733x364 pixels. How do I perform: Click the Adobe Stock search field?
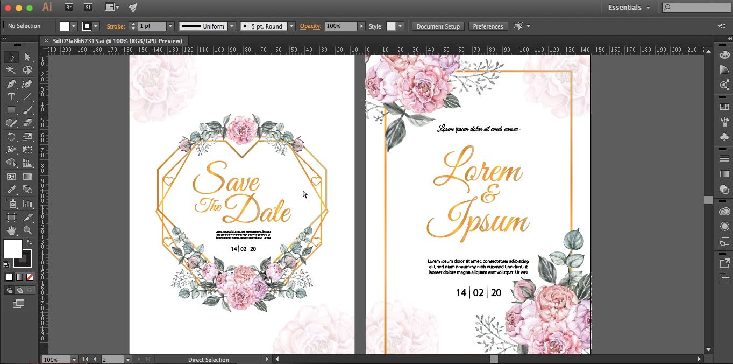point(696,8)
